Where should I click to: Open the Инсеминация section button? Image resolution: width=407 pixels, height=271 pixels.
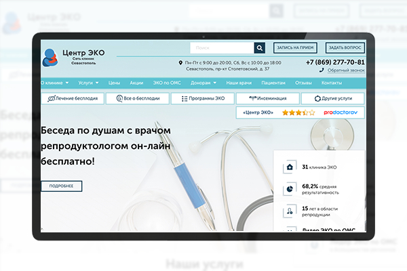pos(268,98)
